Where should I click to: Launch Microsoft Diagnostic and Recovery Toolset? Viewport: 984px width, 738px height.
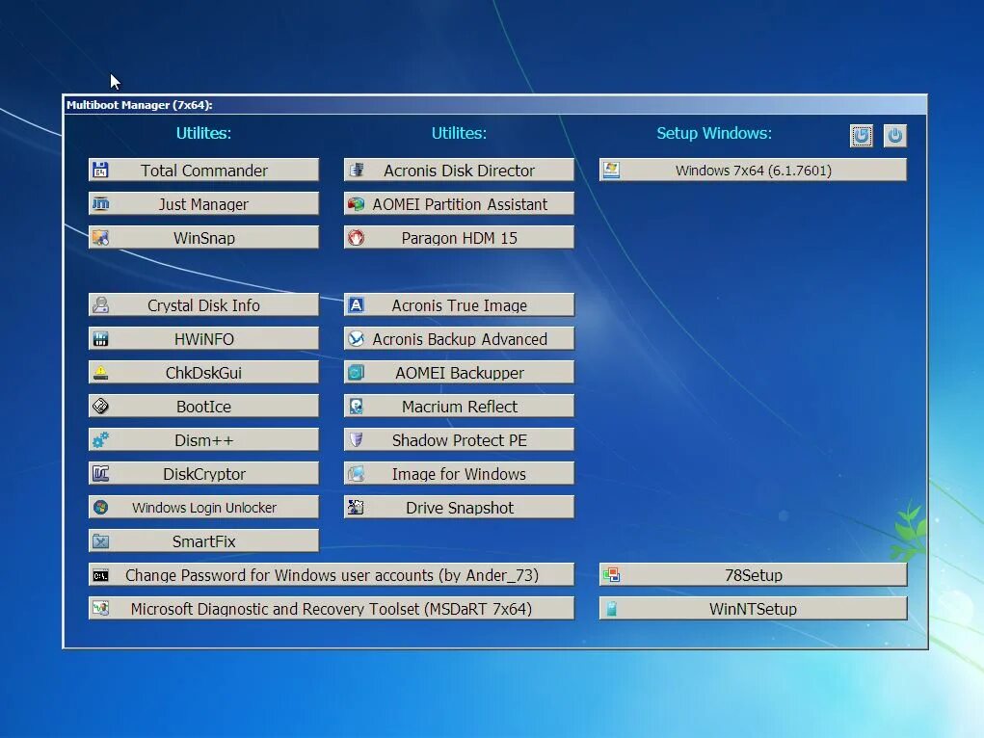(332, 609)
